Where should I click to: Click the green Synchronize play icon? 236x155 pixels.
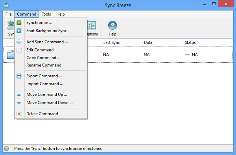(x=19, y=23)
